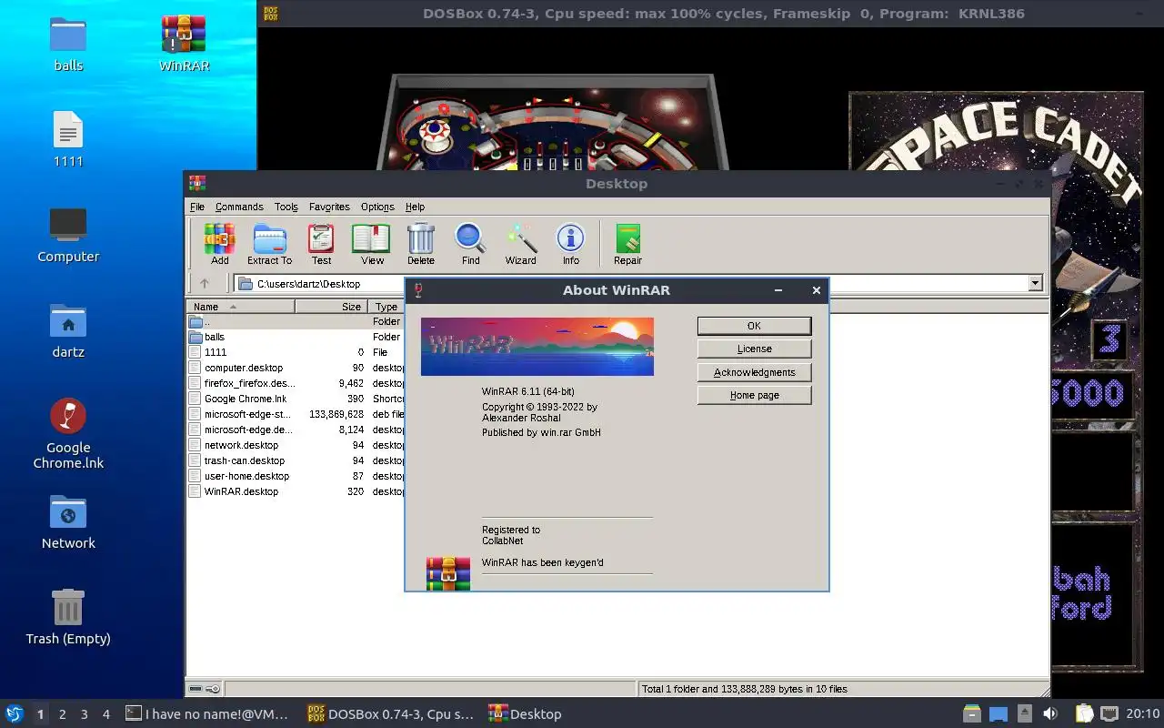The height and width of the screenshot is (728, 1164).
Task: Expand the address path dropdown arrow
Action: coord(1035,284)
